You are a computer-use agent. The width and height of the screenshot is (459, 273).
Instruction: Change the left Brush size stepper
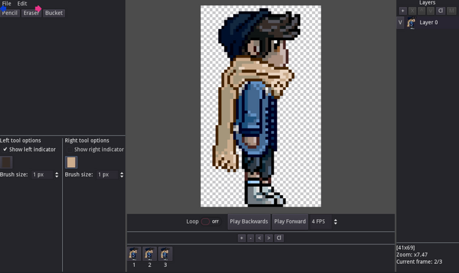pyautogui.click(x=57, y=175)
